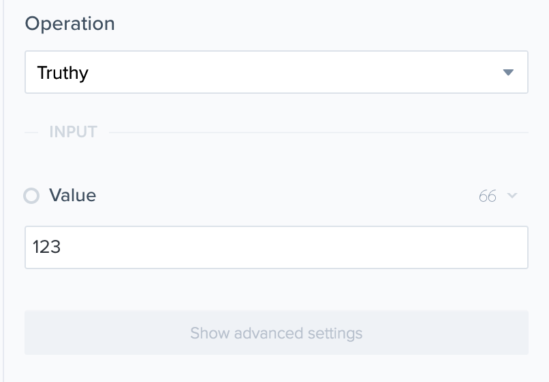The height and width of the screenshot is (382, 549).
Task: Click the blank middle of Operation field
Action: coord(286,72)
